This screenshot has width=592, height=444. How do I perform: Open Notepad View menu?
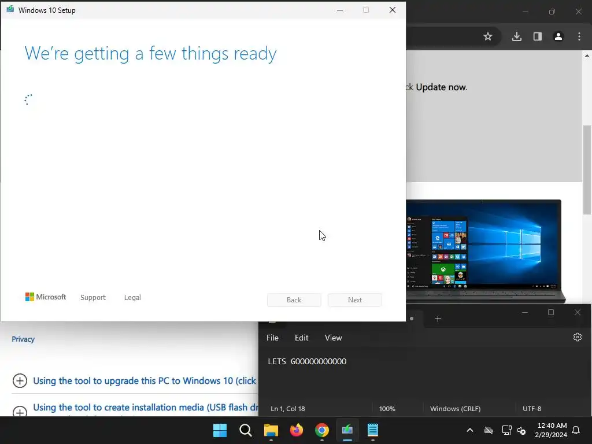tap(334, 338)
